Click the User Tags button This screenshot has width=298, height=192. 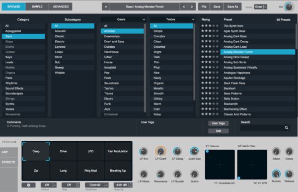(x=219, y=123)
